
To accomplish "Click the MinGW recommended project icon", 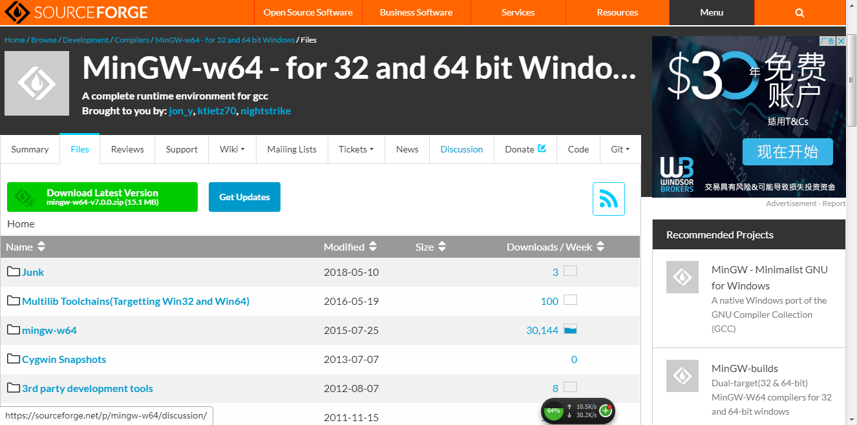I will pos(682,277).
